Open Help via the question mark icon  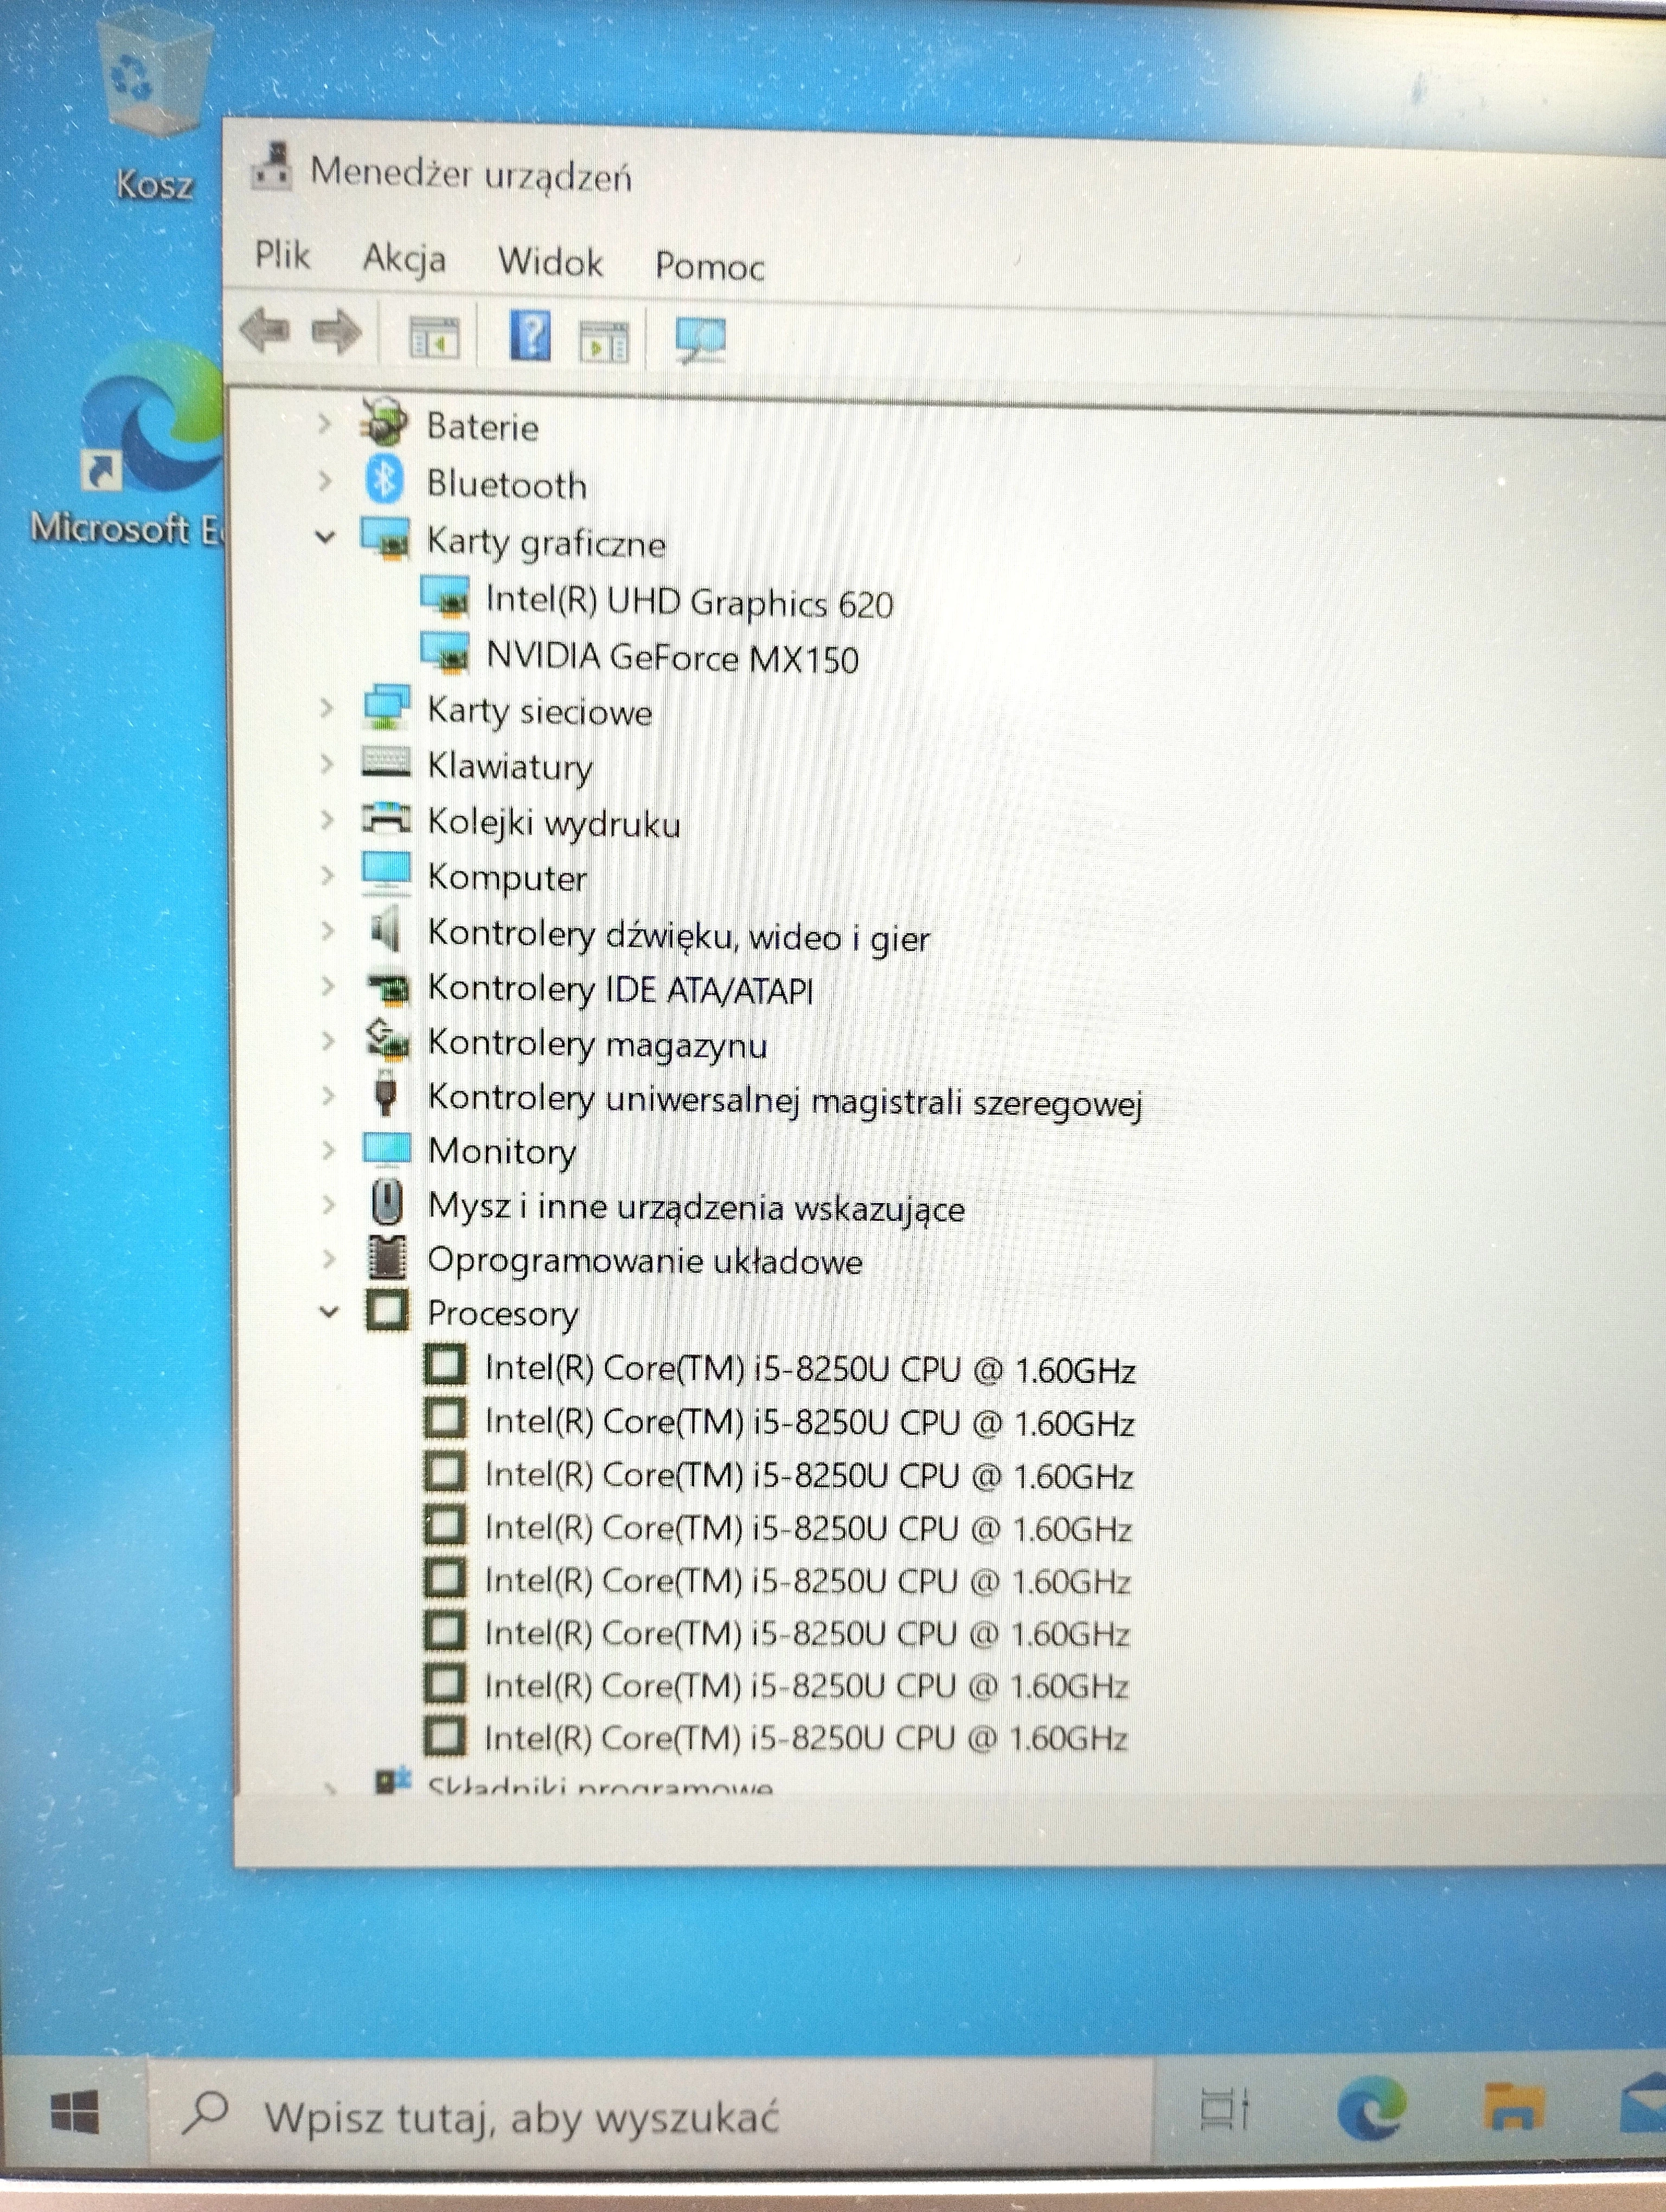(x=530, y=335)
